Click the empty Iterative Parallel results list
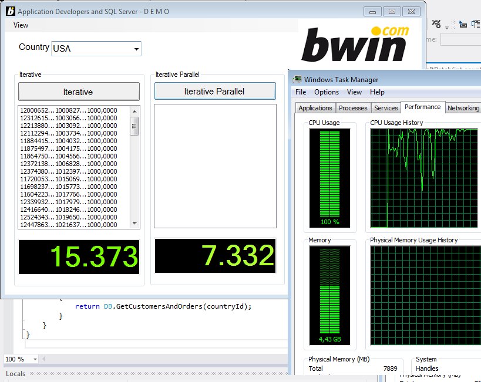The image size is (481, 382). click(215, 166)
